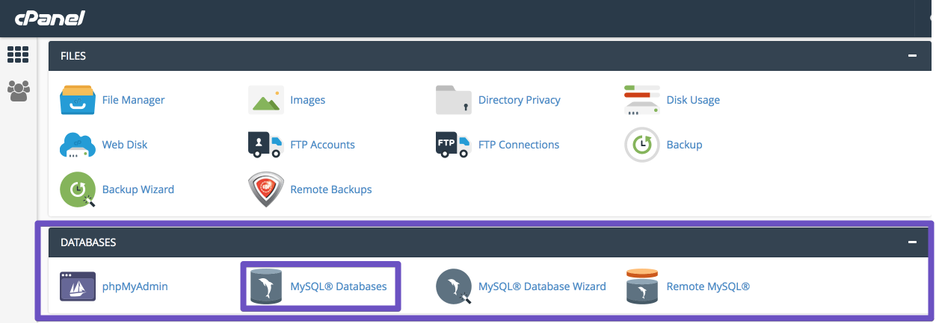The height and width of the screenshot is (323, 936).
Task: Click the Directory Privacy folder icon
Action: (x=454, y=100)
